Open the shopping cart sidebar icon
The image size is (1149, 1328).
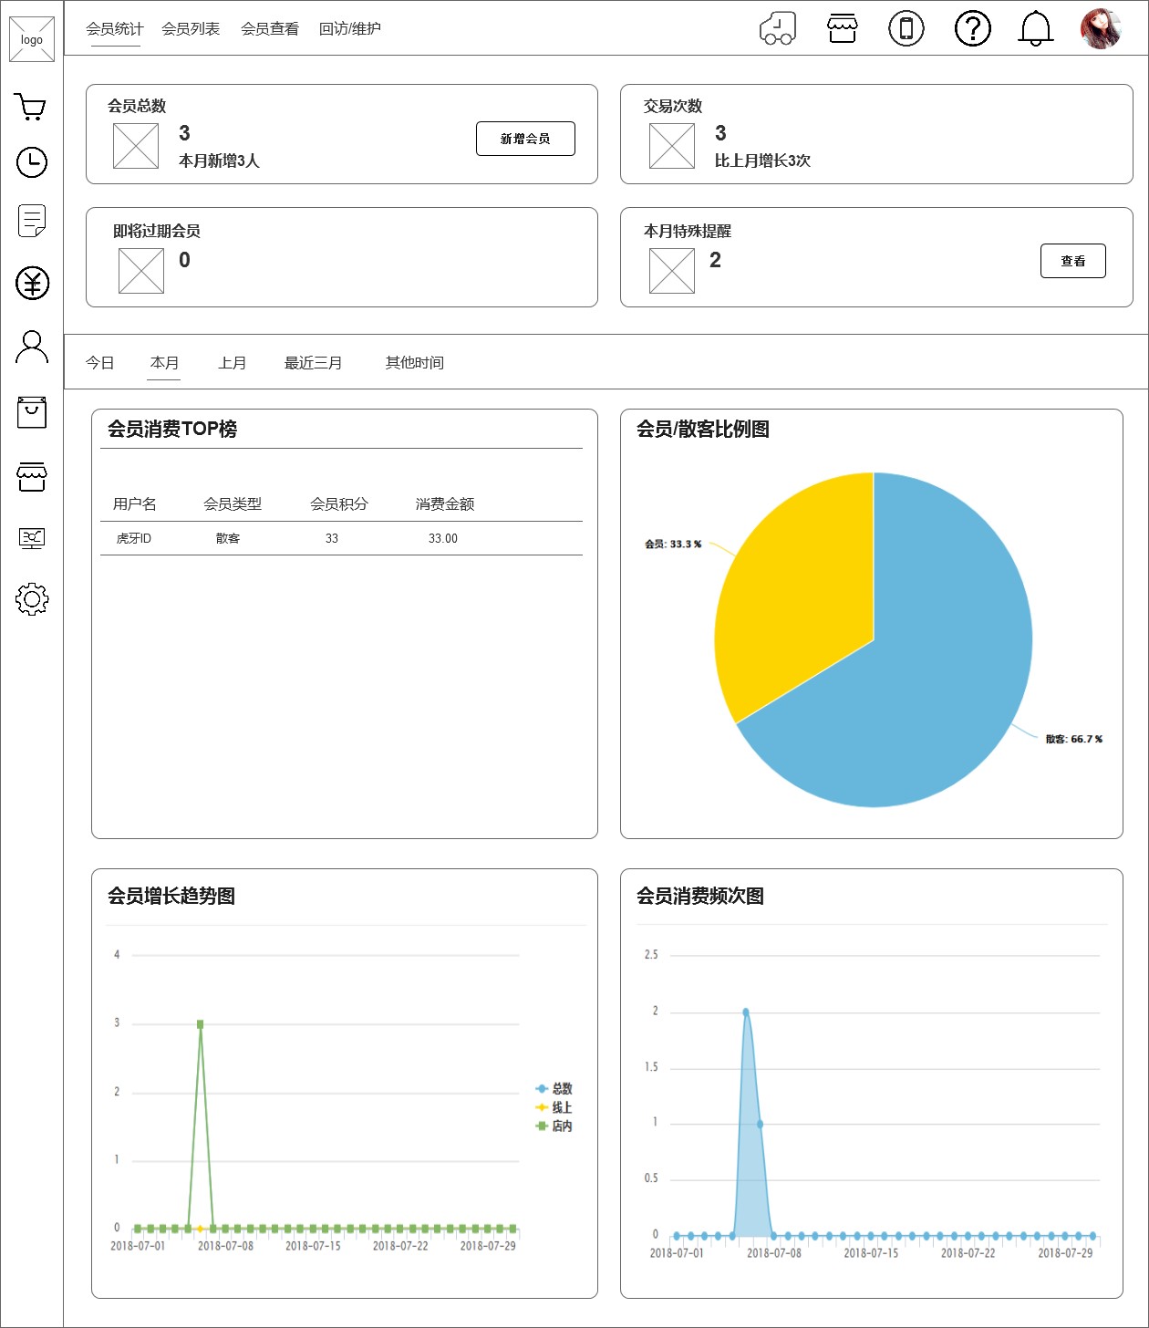(x=31, y=108)
